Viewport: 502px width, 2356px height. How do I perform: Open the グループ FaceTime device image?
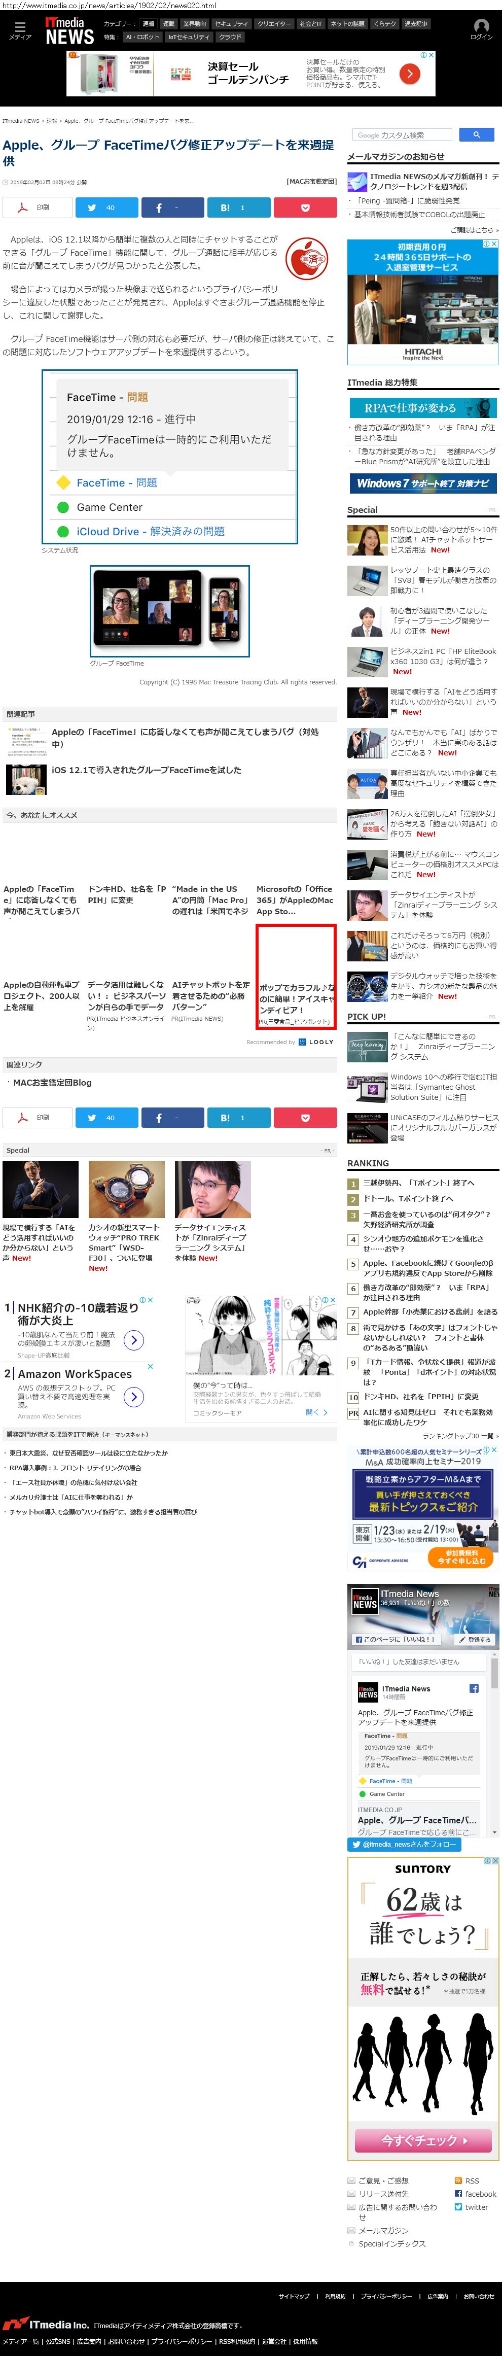pyautogui.click(x=169, y=611)
